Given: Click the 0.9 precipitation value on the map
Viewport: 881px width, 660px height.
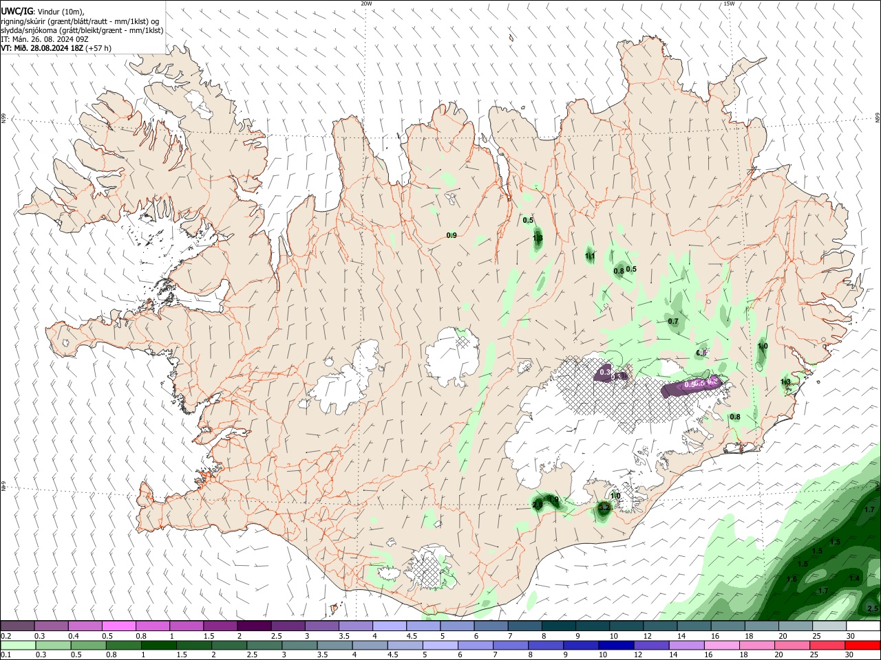Looking at the screenshot, I should [x=452, y=235].
